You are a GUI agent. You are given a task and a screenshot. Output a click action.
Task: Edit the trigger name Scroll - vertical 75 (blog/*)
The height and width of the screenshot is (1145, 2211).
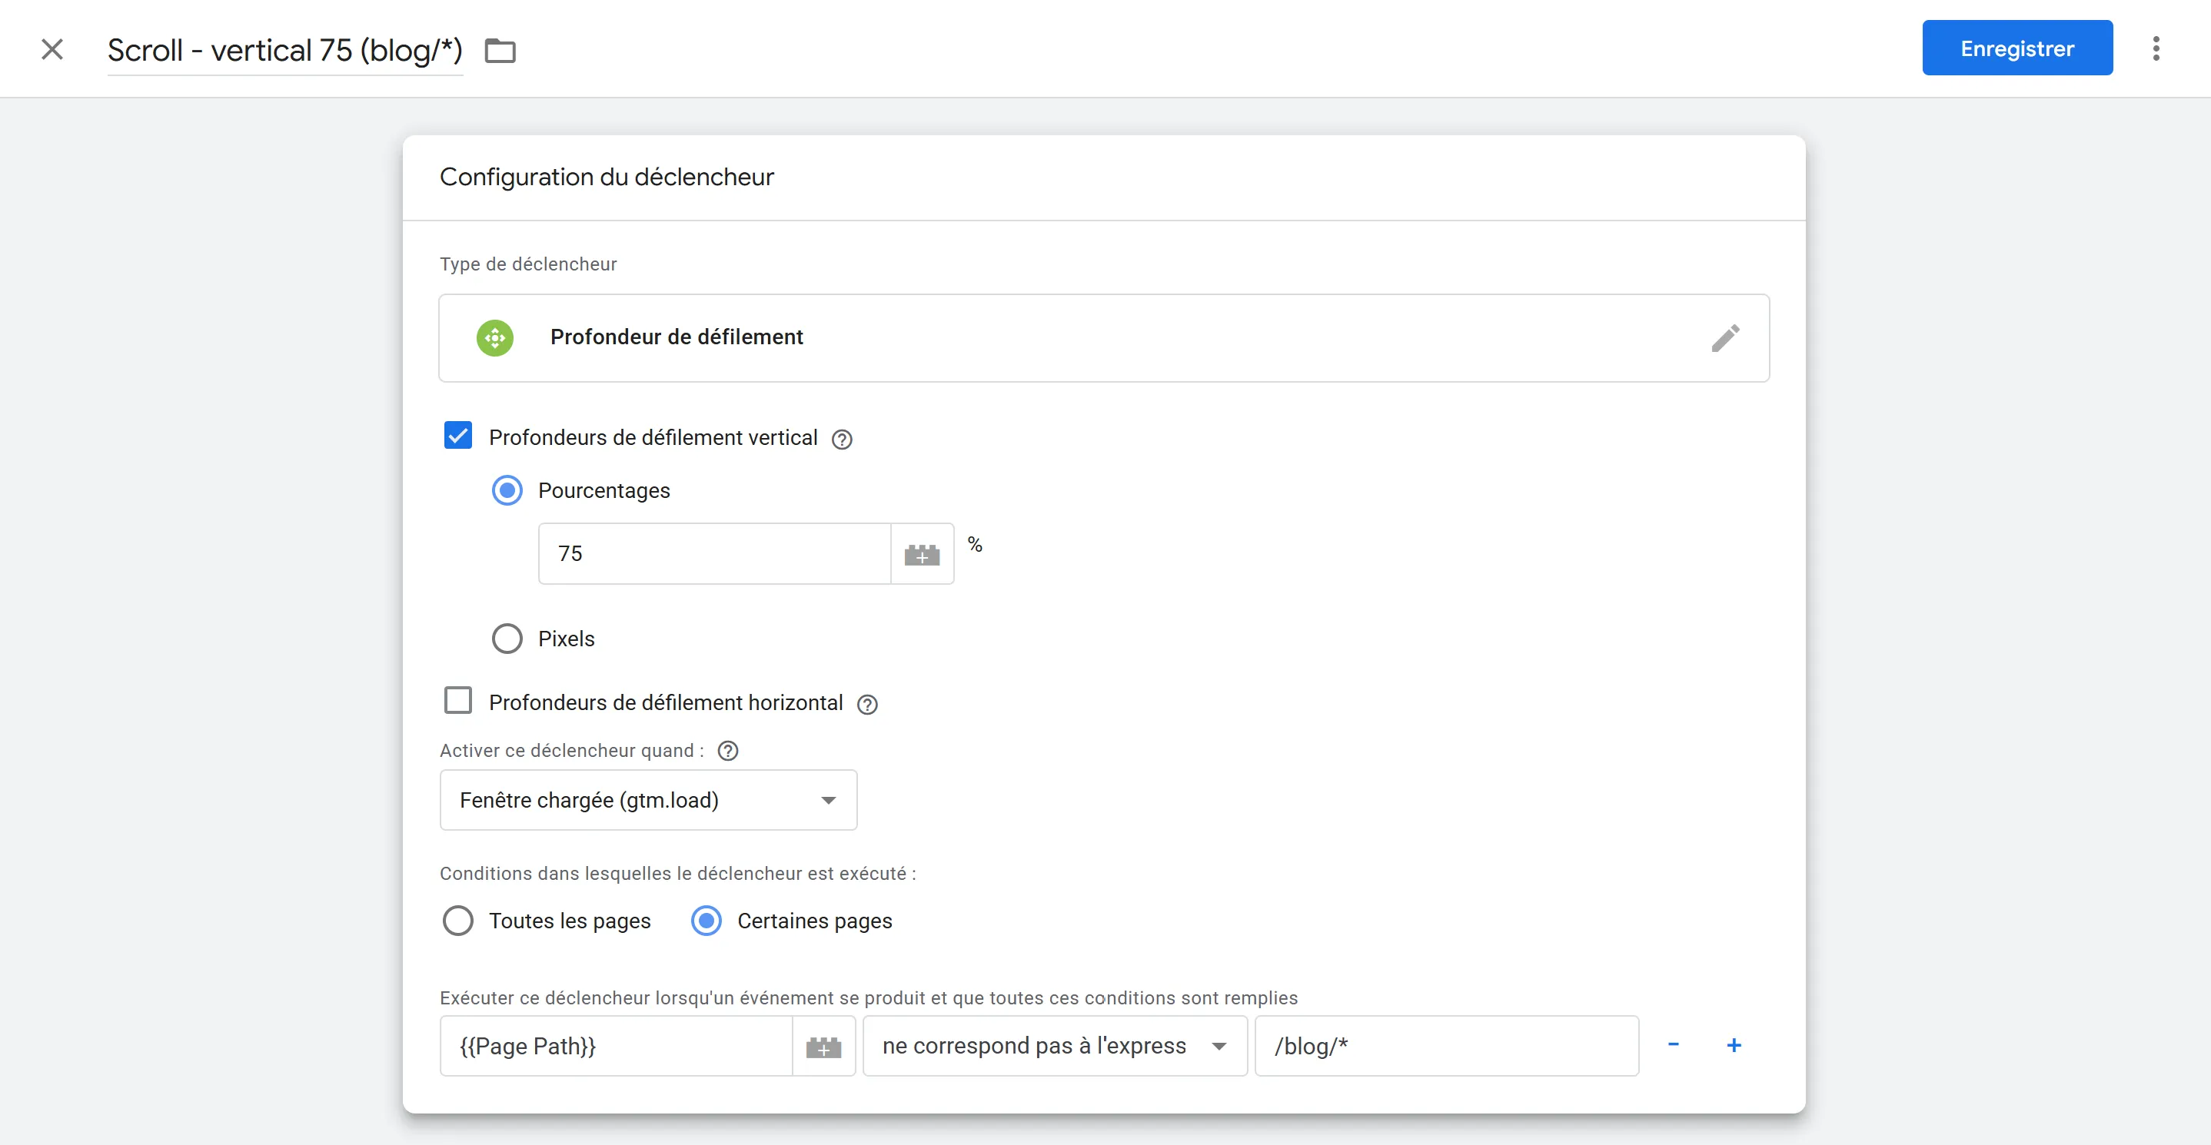[x=285, y=51]
